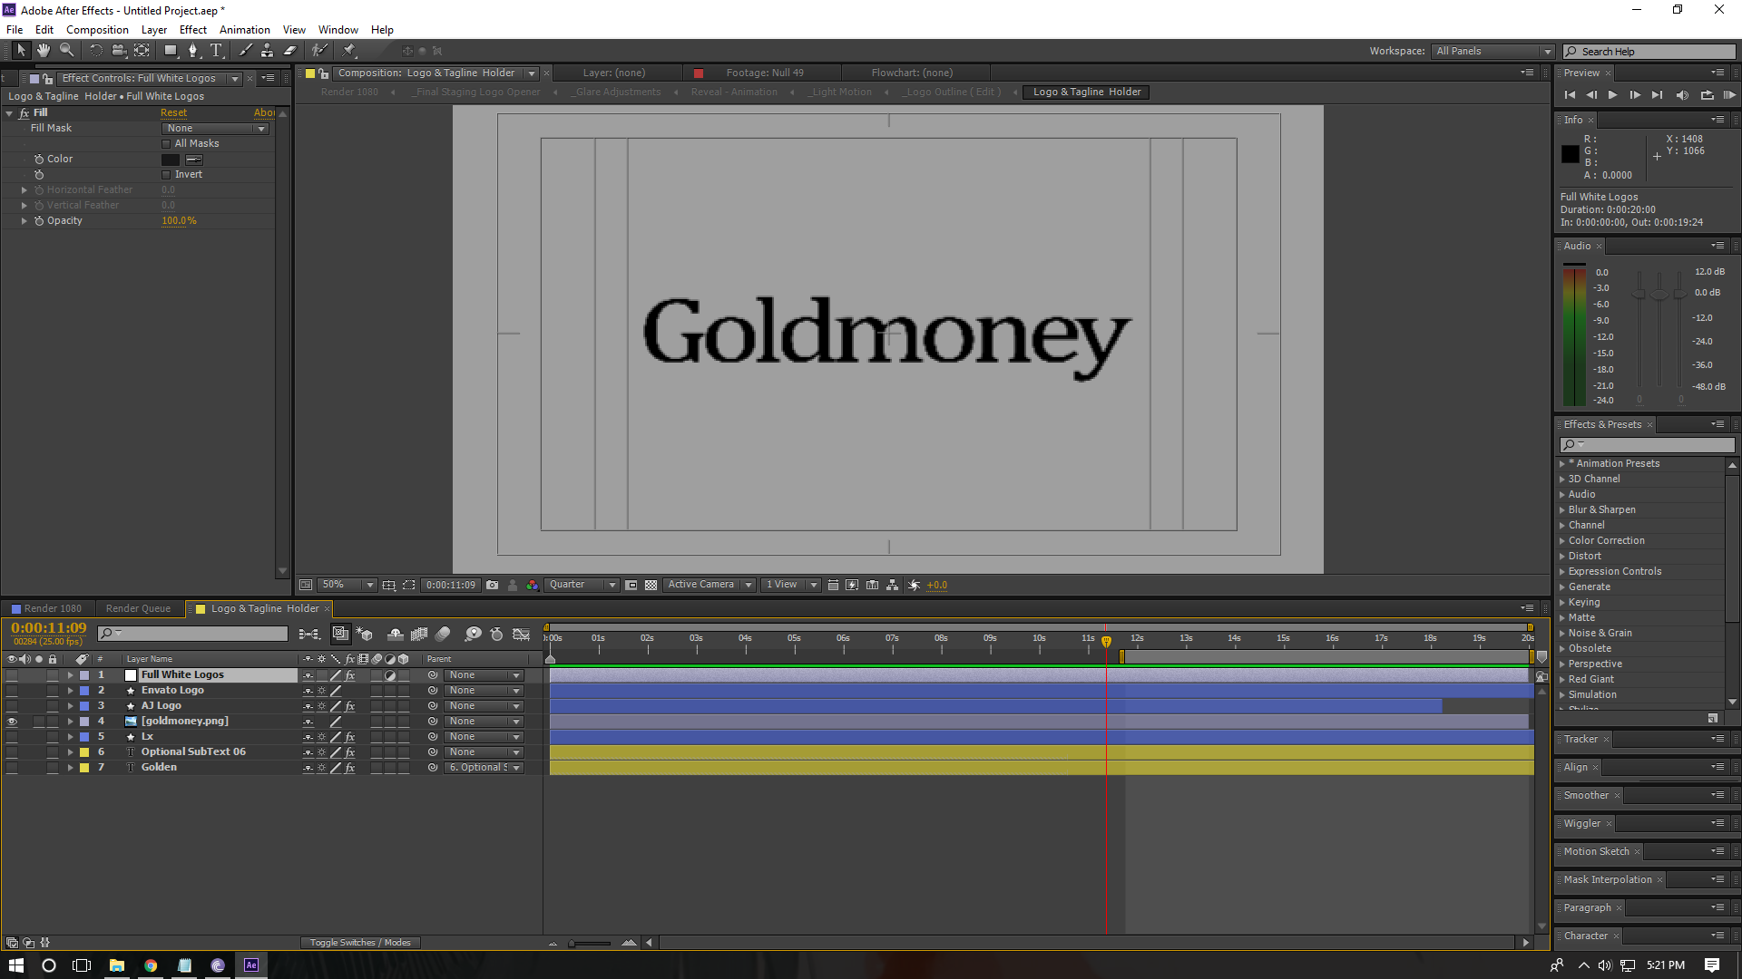Viewport: 1742px width, 979px height.
Task: Enable Draft 3D in timeline
Action: click(365, 635)
